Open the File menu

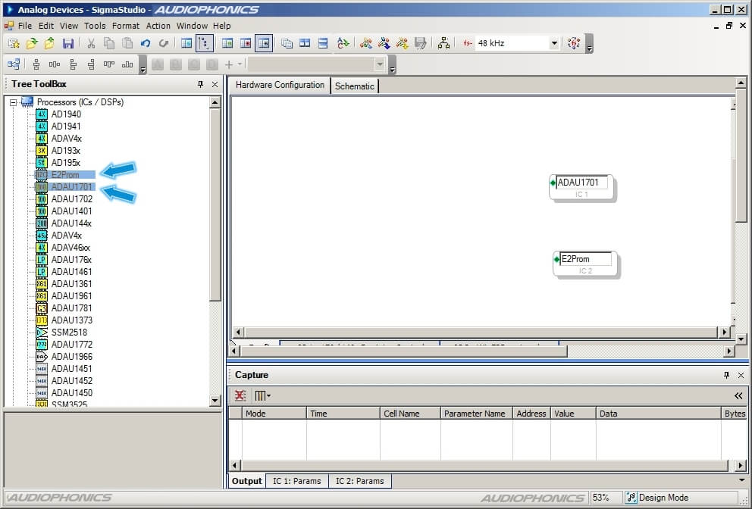[25, 26]
